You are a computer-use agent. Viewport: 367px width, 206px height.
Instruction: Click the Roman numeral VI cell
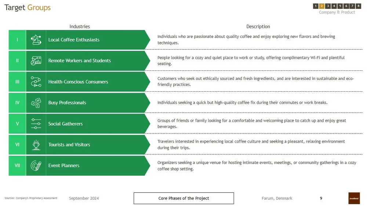tap(17, 145)
